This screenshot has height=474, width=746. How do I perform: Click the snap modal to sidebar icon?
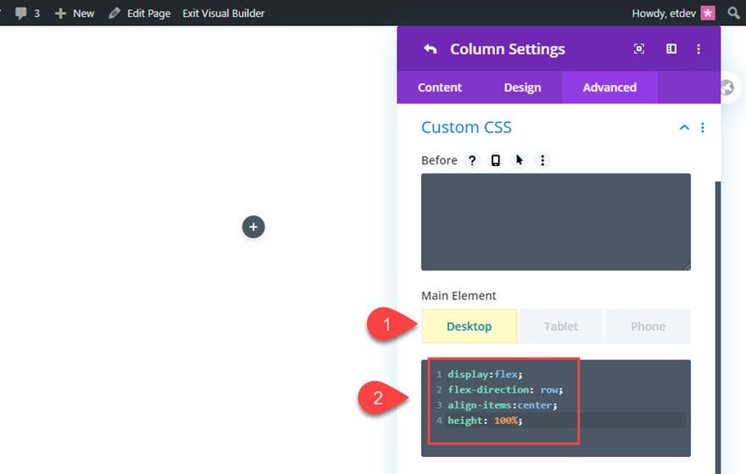pyautogui.click(x=671, y=49)
